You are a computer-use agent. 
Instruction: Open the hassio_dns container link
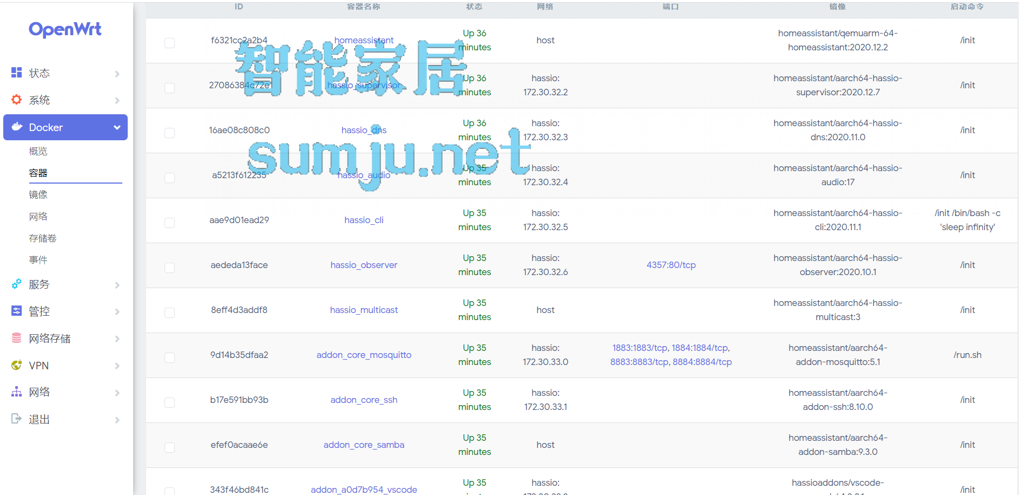click(x=364, y=130)
